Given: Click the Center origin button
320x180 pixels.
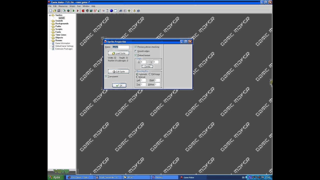Looking at the screenshot, I should pyautogui.click(x=147, y=66).
